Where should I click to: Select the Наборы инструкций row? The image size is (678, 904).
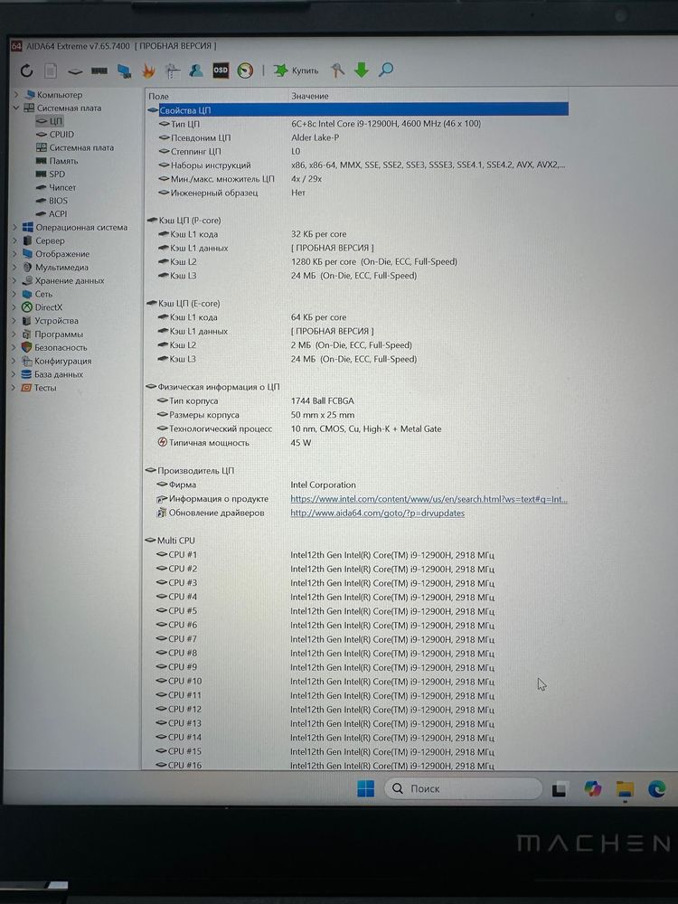pyautogui.click(x=356, y=165)
